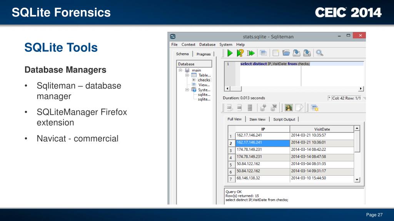This screenshot has height=221, width=394.
Task: Open search with the magnifying glass icon
Action: (x=319, y=53)
